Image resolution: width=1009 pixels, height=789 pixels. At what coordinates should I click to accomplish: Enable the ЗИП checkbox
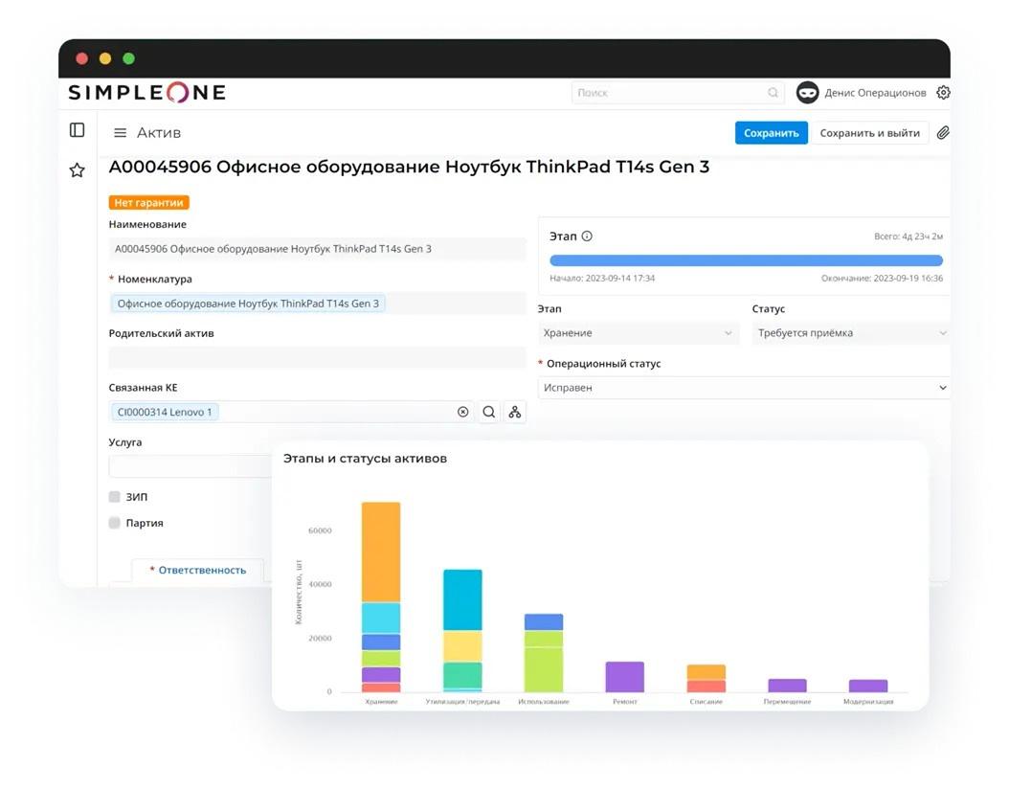point(115,497)
